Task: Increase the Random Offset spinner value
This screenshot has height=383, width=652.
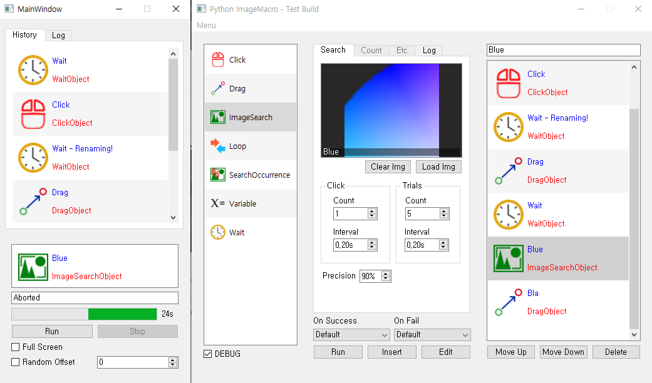Action: (x=173, y=360)
